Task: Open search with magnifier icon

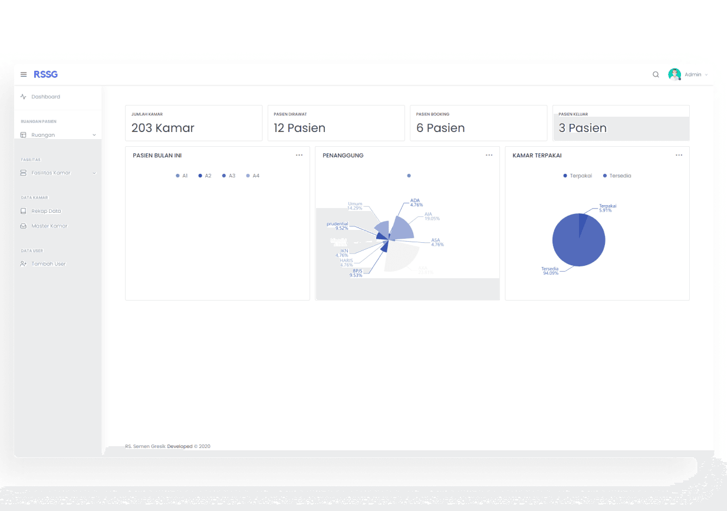Action: click(656, 75)
